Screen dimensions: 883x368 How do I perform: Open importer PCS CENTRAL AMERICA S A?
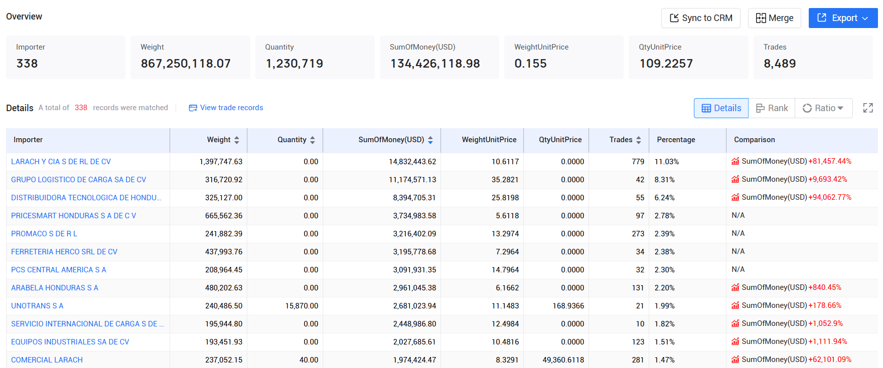pos(59,270)
